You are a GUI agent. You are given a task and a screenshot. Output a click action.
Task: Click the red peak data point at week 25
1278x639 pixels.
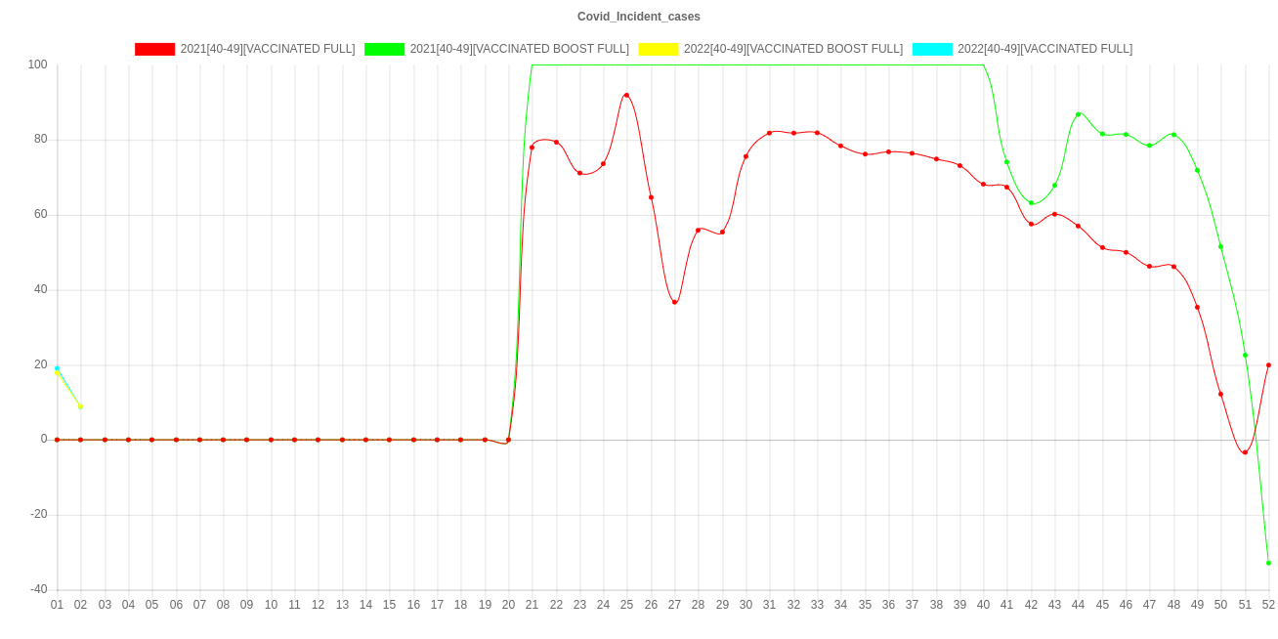click(x=626, y=96)
